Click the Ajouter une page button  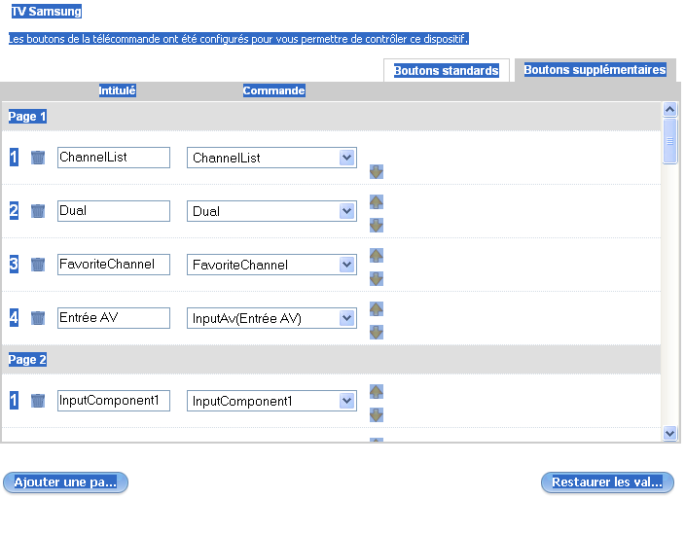click(x=65, y=482)
